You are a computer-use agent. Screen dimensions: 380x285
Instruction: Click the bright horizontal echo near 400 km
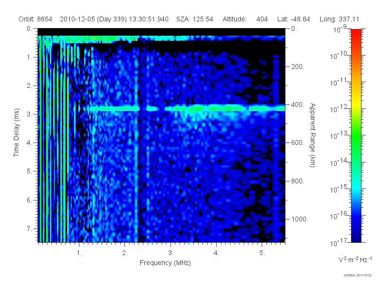[187, 108]
